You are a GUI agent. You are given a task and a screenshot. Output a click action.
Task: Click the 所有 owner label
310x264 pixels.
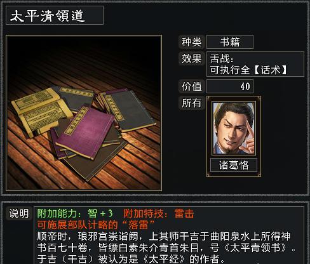[192, 103]
